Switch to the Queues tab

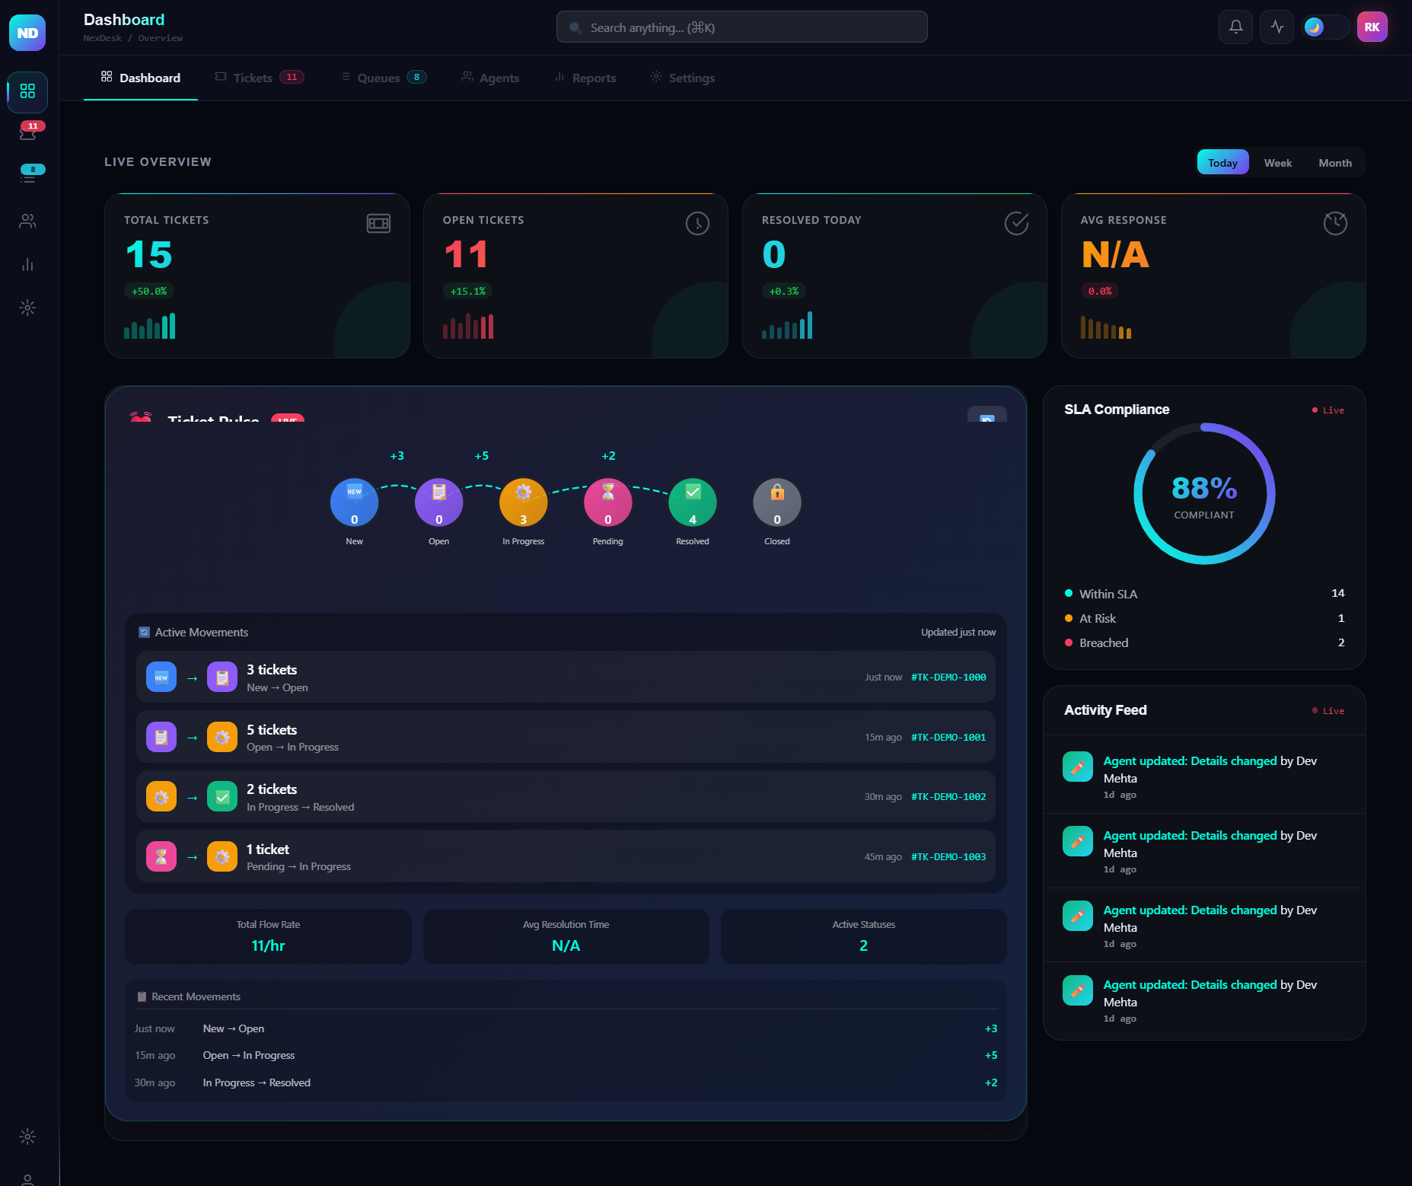point(384,78)
